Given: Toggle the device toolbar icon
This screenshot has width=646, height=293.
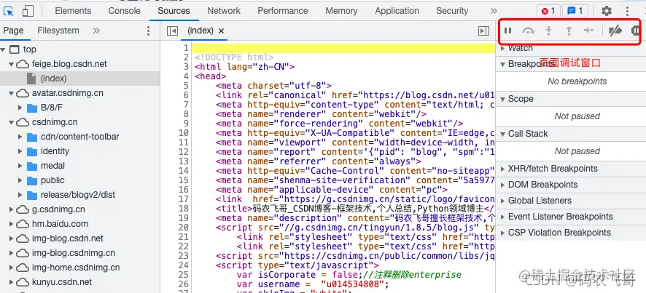Looking at the screenshot, I should [x=28, y=11].
